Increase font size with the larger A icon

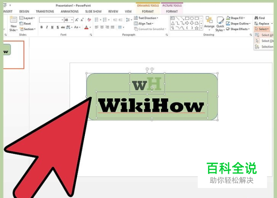click(x=77, y=20)
